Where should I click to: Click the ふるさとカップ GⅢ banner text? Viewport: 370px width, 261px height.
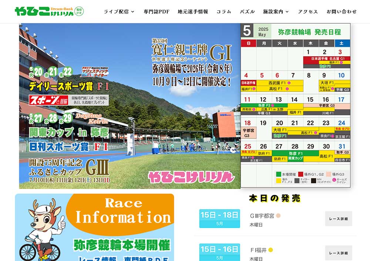(69, 168)
